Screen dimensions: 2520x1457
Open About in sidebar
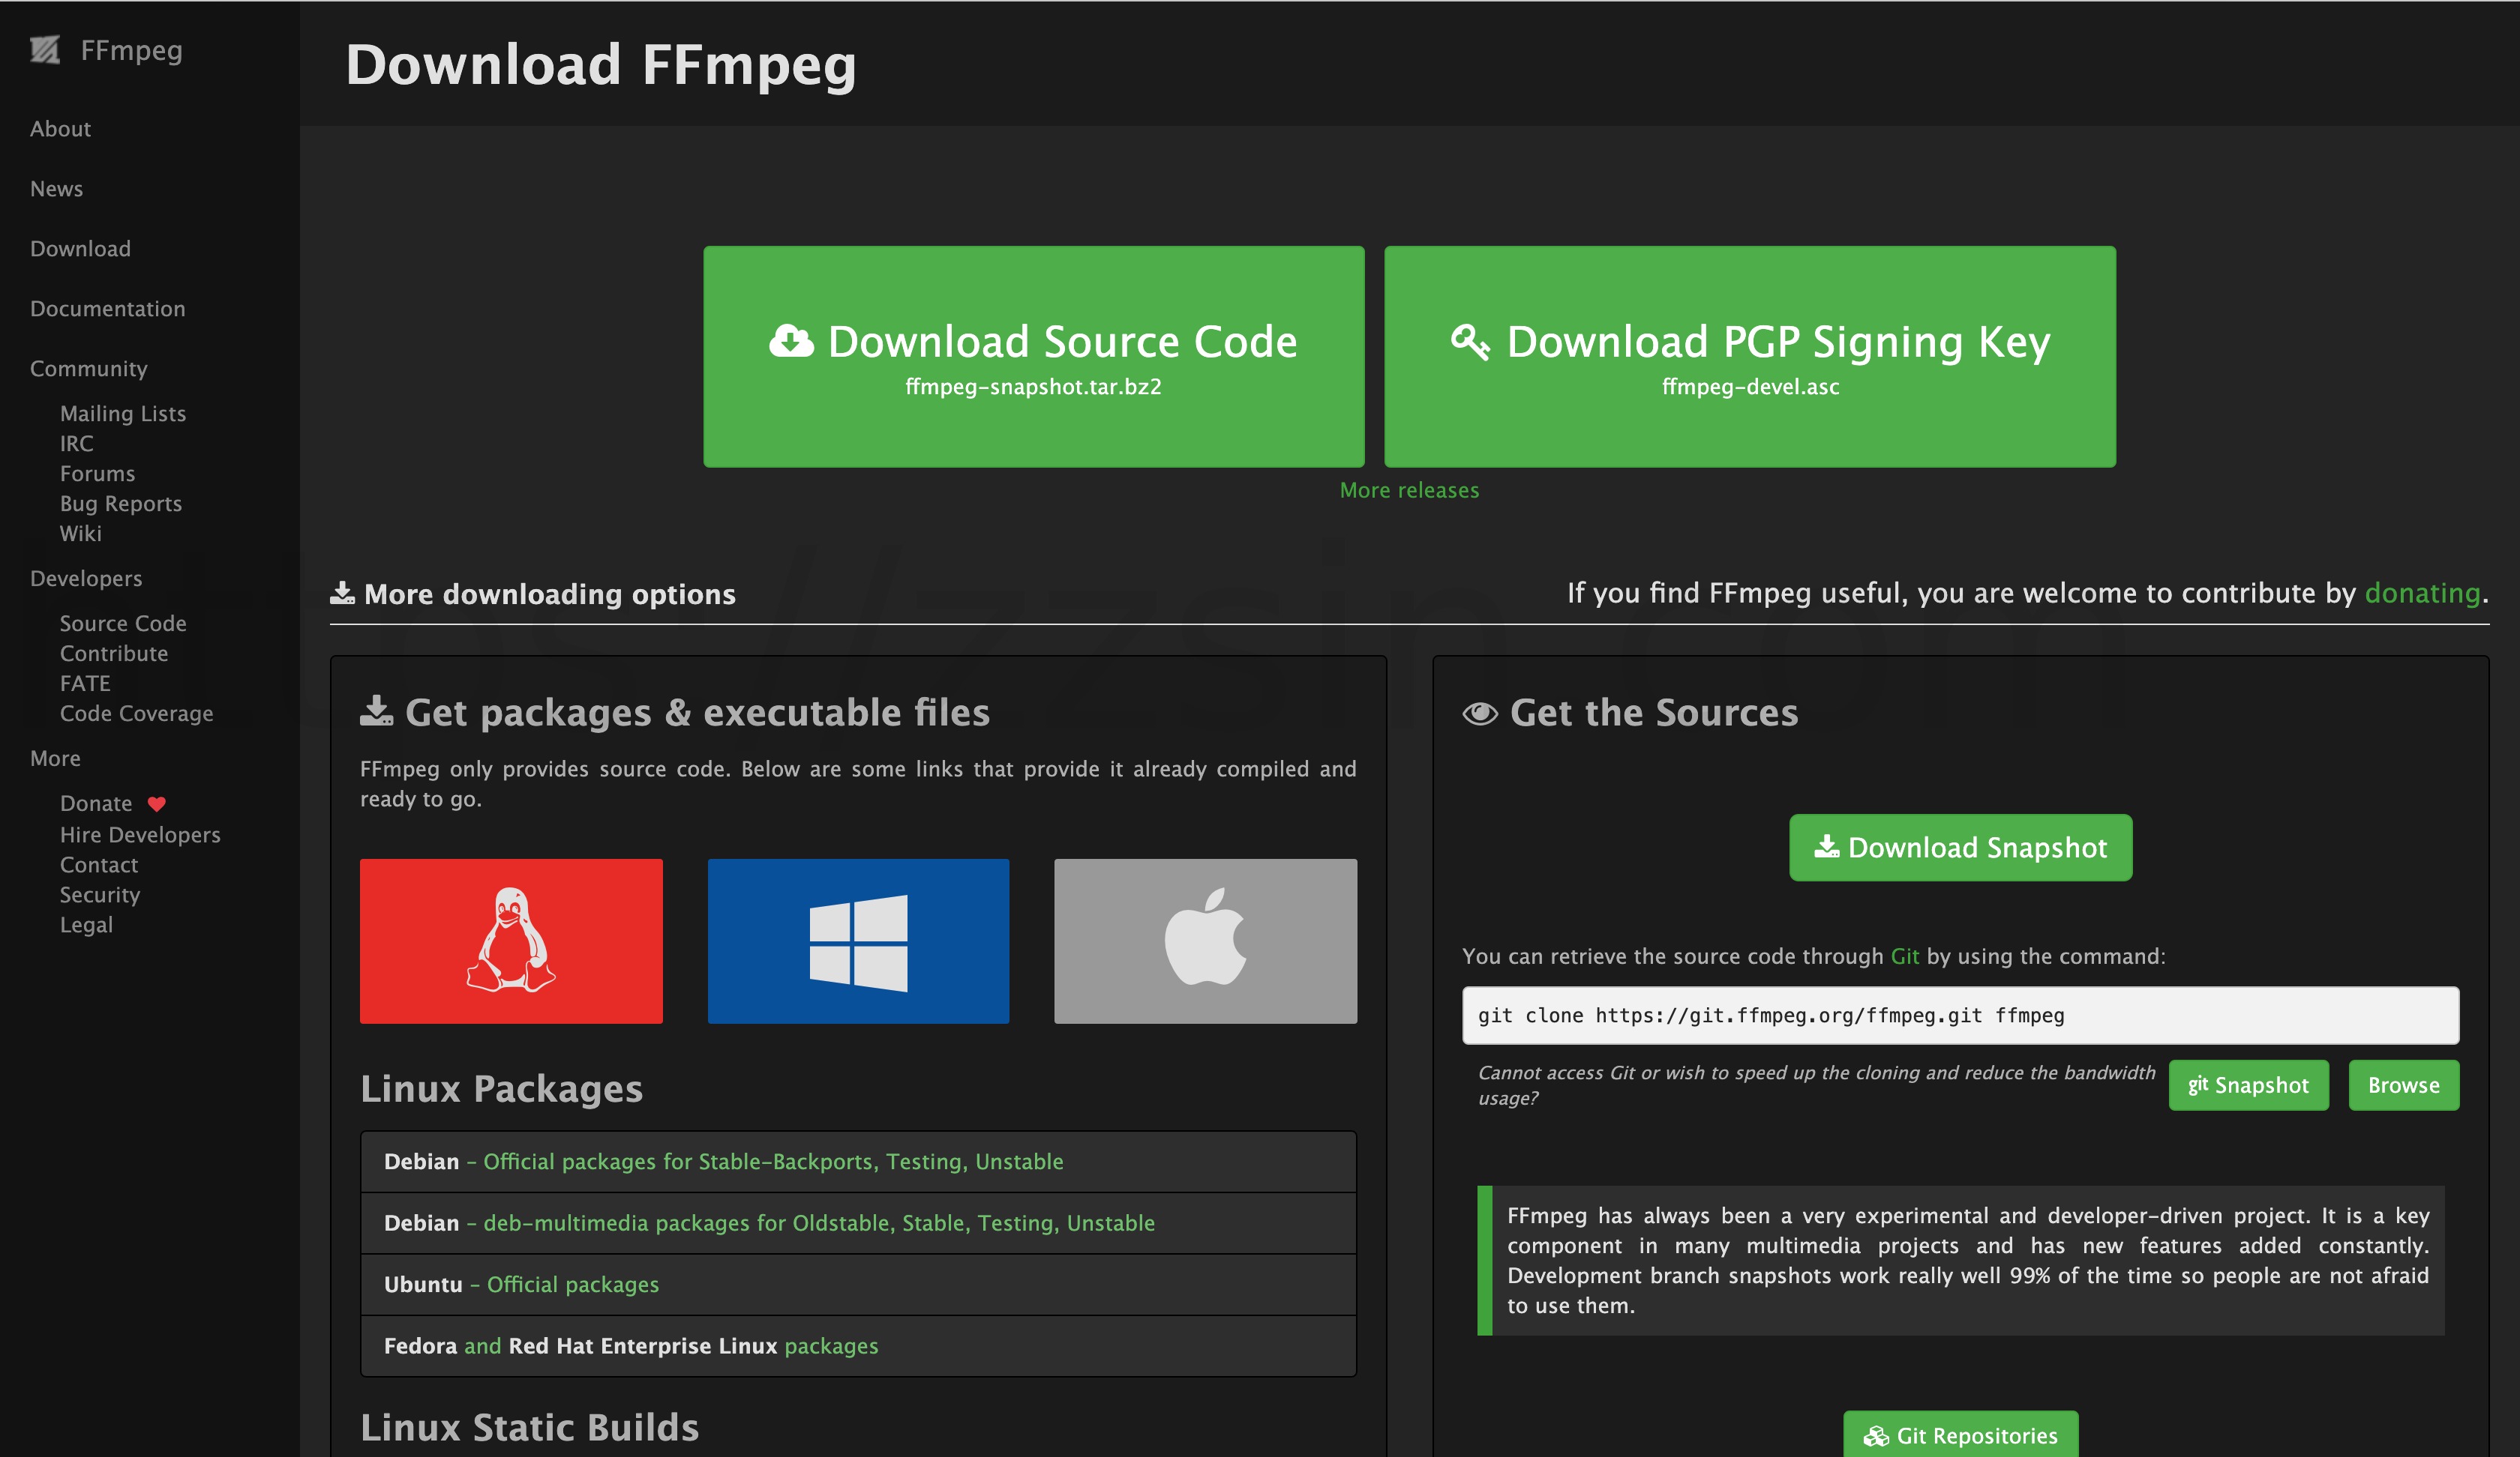[x=60, y=129]
